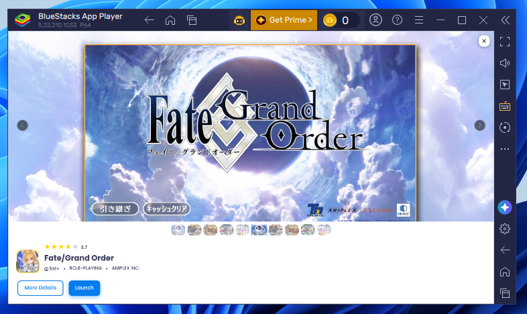Image resolution: width=527 pixels, height=314 pixels.
Task: Click the sidebar Android home icon
Action: tap(505, 272)
